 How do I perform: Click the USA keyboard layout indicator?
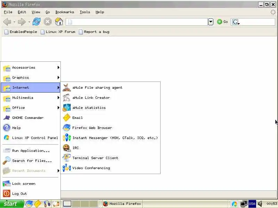pos(252,204)
